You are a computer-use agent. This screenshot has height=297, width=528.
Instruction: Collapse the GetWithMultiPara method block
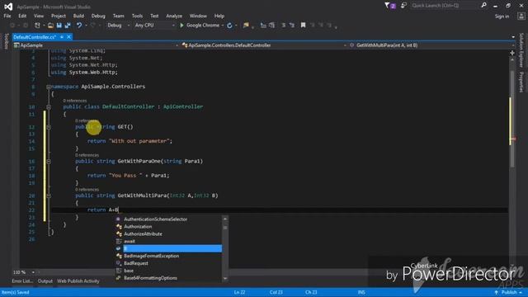(49, 196)
